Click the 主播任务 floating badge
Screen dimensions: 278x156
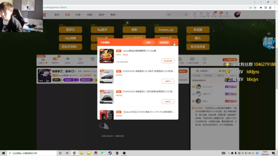(269, 42)
